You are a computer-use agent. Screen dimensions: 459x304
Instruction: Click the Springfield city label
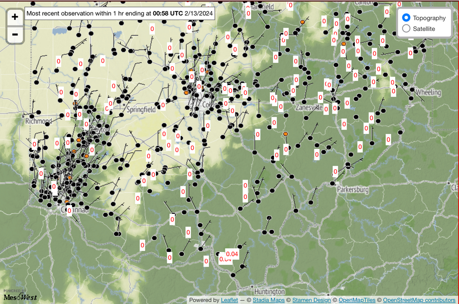point(141,109)
